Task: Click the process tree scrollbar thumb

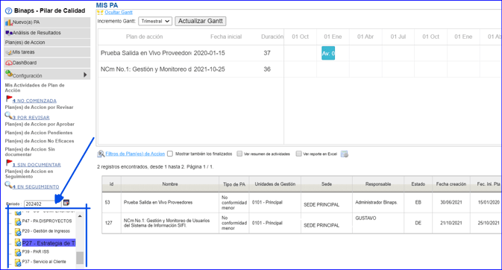Action: click(80, 258)
